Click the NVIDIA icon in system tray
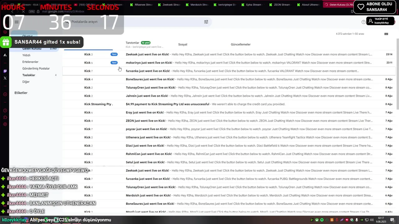This screenshot has height=224, width=399. 362,220
